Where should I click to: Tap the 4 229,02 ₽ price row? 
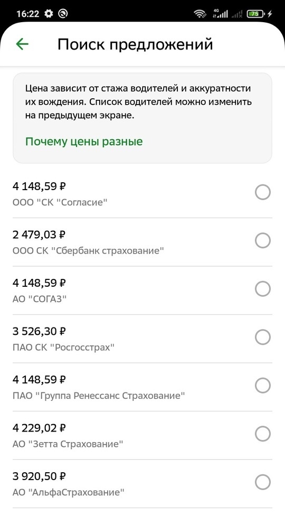click(142, 435)
